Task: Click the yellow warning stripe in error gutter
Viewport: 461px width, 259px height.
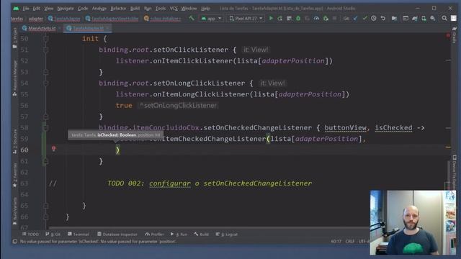Action: coord(448,147)
